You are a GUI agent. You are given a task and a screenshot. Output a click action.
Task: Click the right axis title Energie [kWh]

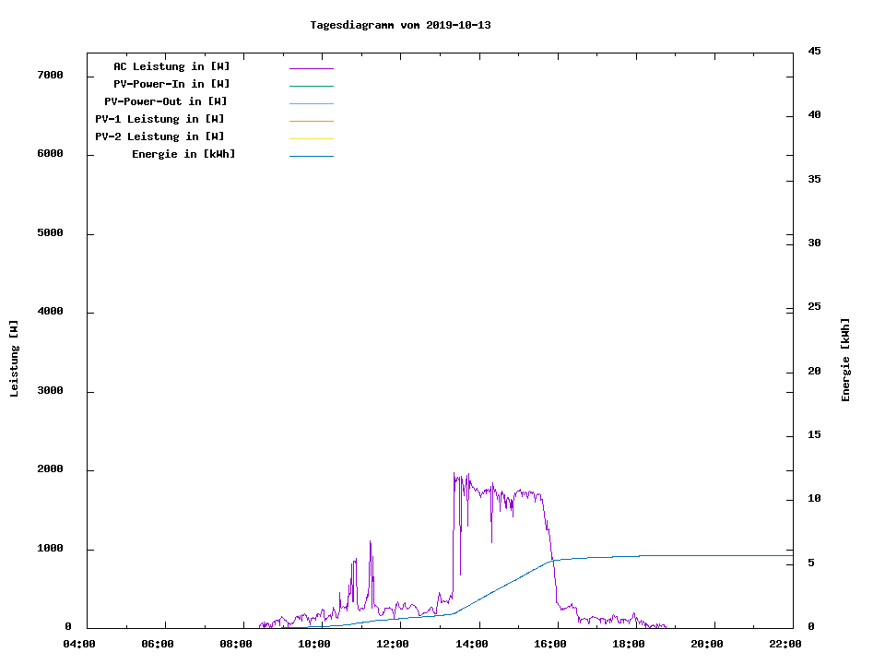click(845, 360)
